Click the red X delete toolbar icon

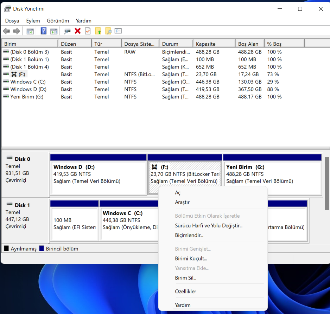tap(78, 31)
